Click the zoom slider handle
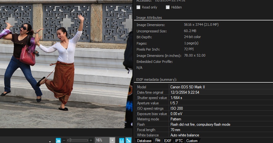This screenshot has height=143, width=273. click(70, 140)
